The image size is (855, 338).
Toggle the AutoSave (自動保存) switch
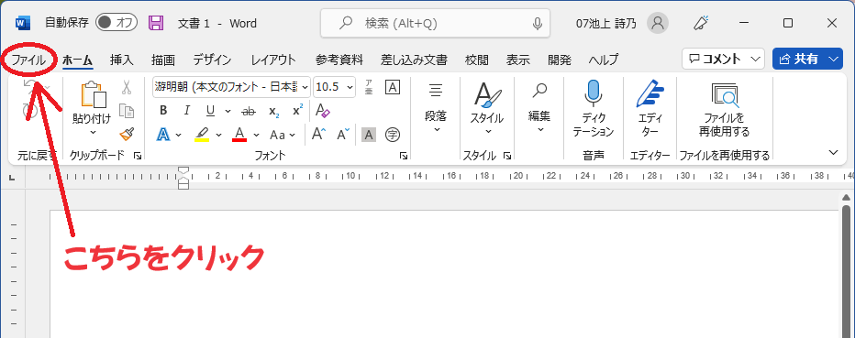pos(116,22)
